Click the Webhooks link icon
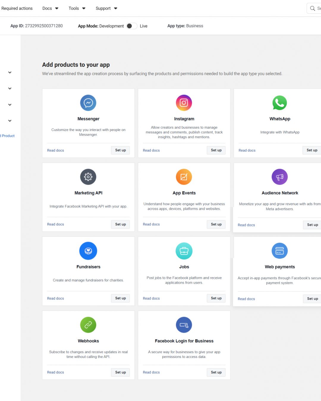321x401 pixels. pyautogui.click(x=88, y=325)
